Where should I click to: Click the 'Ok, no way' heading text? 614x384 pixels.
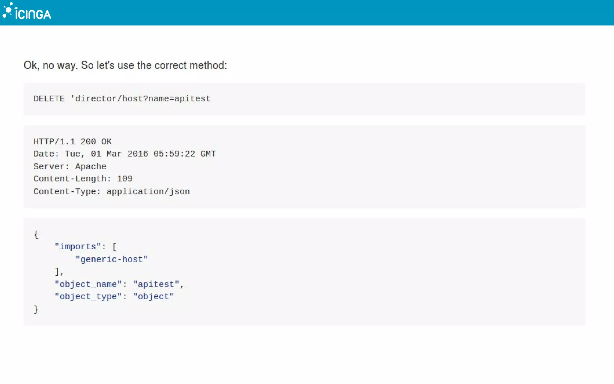click(x=125, y=65)
